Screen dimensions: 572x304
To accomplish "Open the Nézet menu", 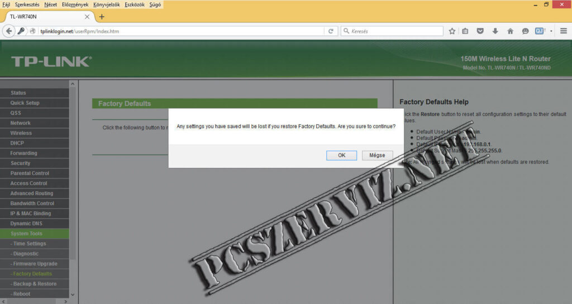I will 50,4.
